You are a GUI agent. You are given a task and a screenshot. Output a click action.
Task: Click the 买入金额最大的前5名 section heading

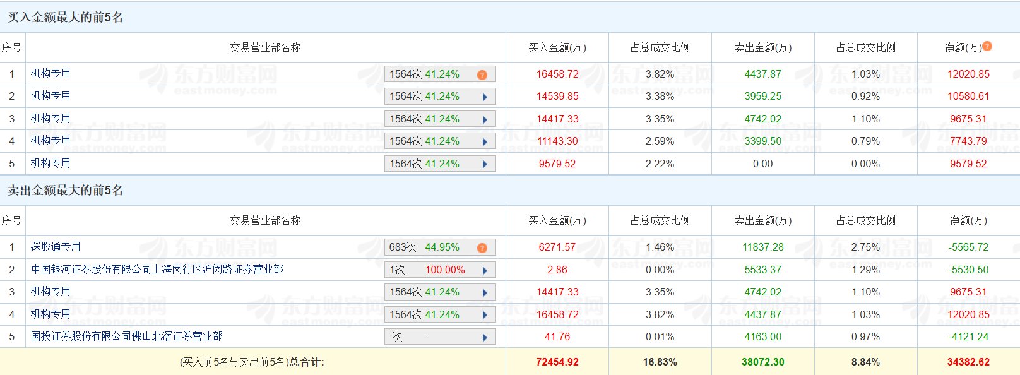point(65,17)
